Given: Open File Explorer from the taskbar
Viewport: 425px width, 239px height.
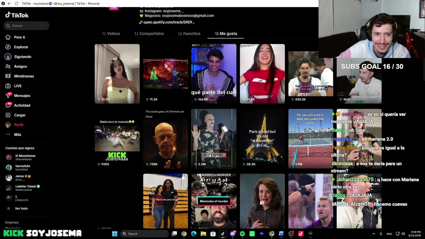Looking at the screenshot, I should coord(203,234).
